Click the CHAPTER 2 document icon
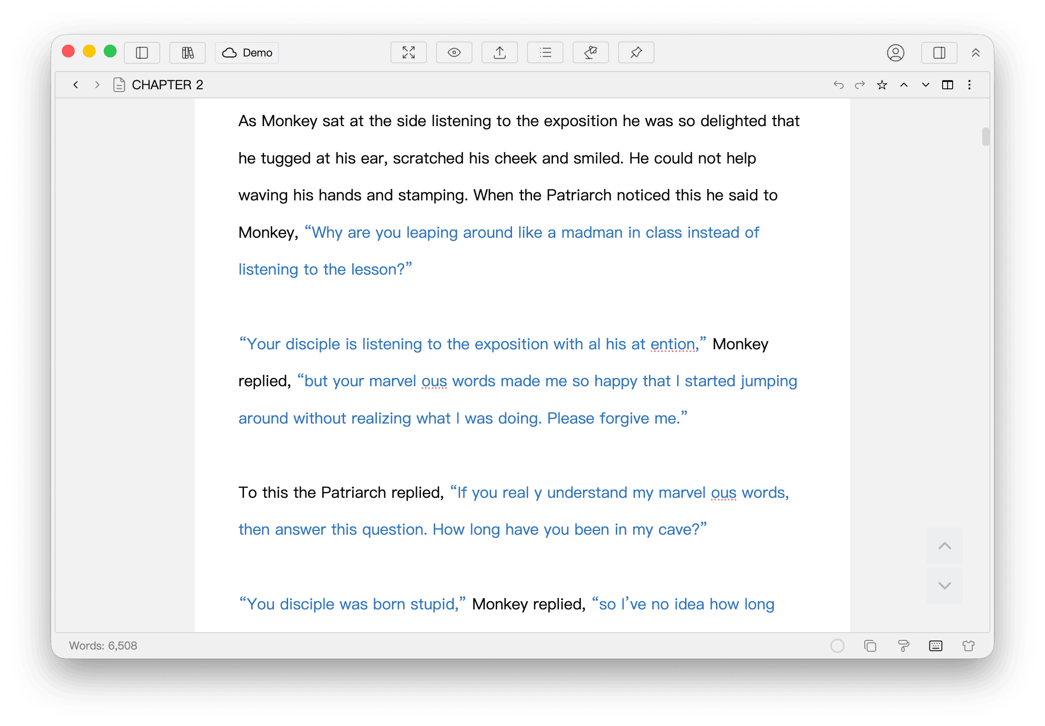This screenshot has width=1045, height=726. point(119,85)
